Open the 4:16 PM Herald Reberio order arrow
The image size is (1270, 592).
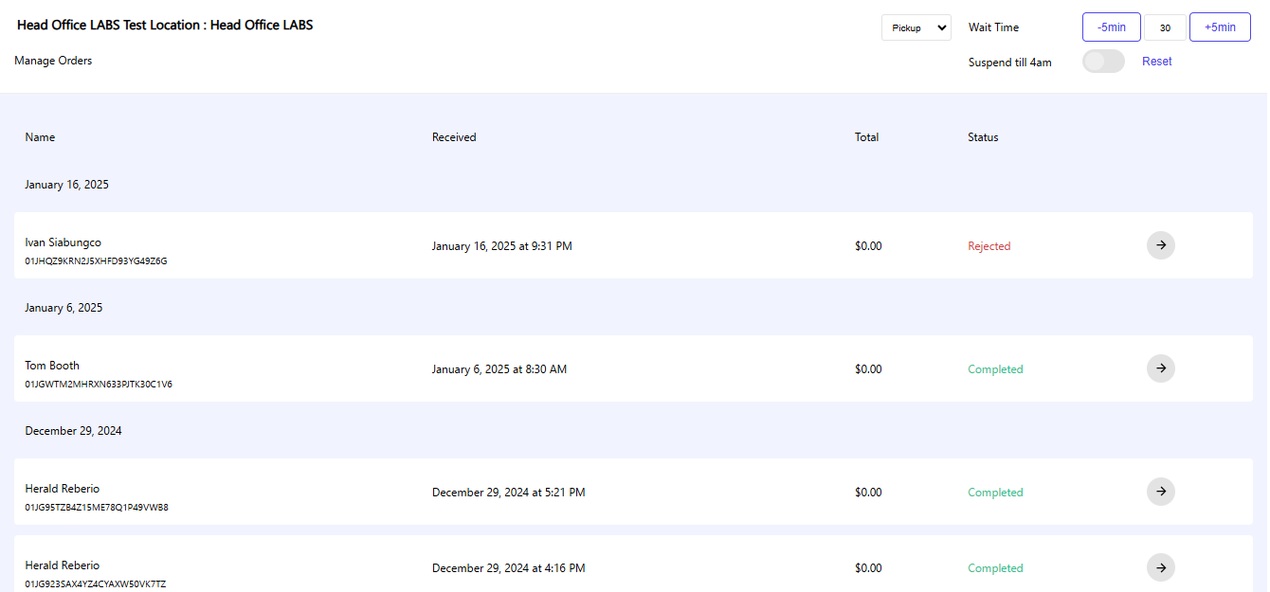point(1161,567)
